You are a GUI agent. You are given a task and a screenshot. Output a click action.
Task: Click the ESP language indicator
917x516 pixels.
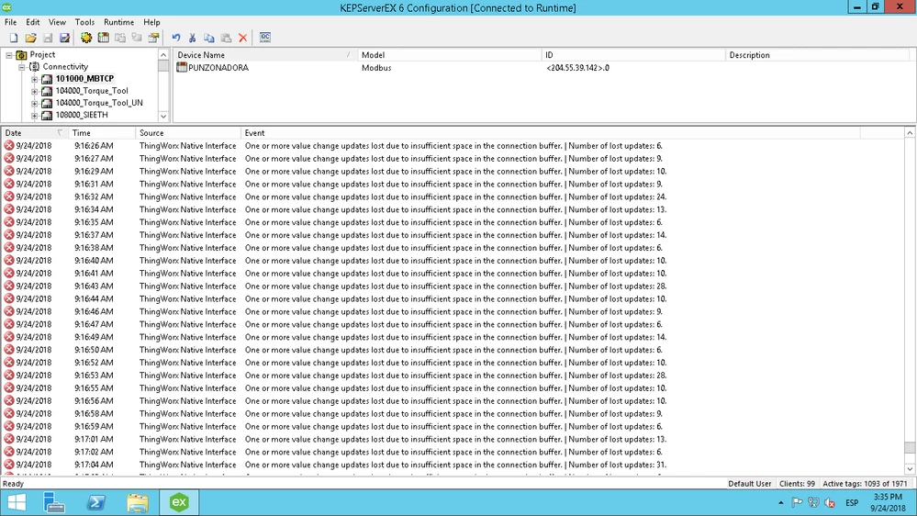pyautogui.click(x=852, y=502)
